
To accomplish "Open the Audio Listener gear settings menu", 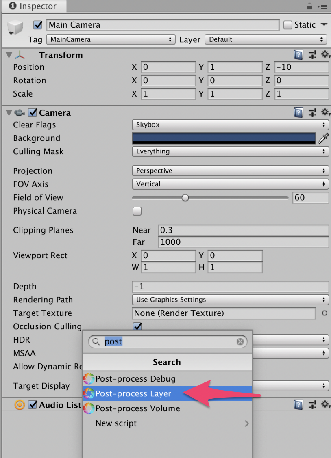I will tap(325, 404).
